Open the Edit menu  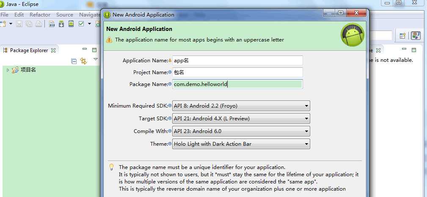coord(19,15)
